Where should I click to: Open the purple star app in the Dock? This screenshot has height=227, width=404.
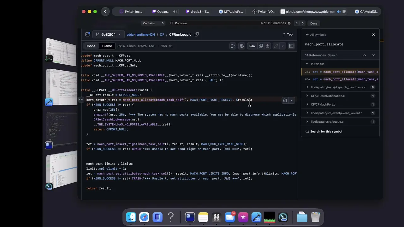243,217
